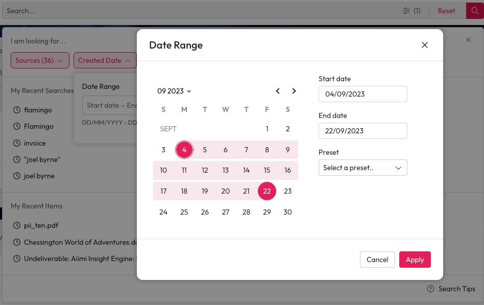Open the Select a preset dropdown
This screenshot has height=305, width=484.
point(362,168)
